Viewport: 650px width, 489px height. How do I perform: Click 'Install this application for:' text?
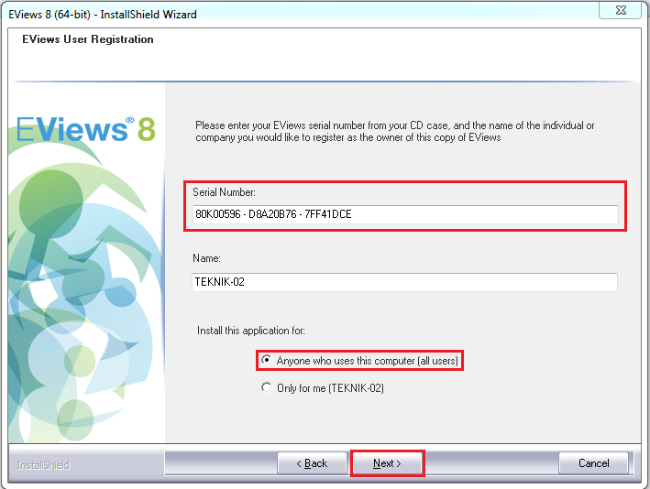click(x=251, y=331)
